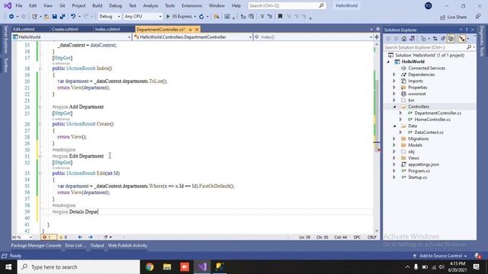
Task: Open the Debug menu
Action: click(x=115, y=5)
